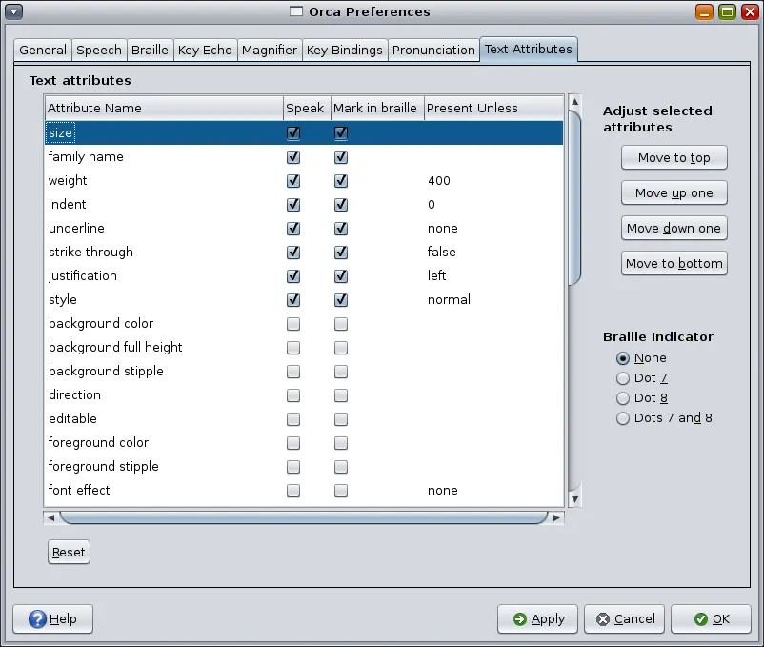Viewport: 764px width, 647px height.
Task: Enable Mark in braille for background color
Action: (341, 324)
